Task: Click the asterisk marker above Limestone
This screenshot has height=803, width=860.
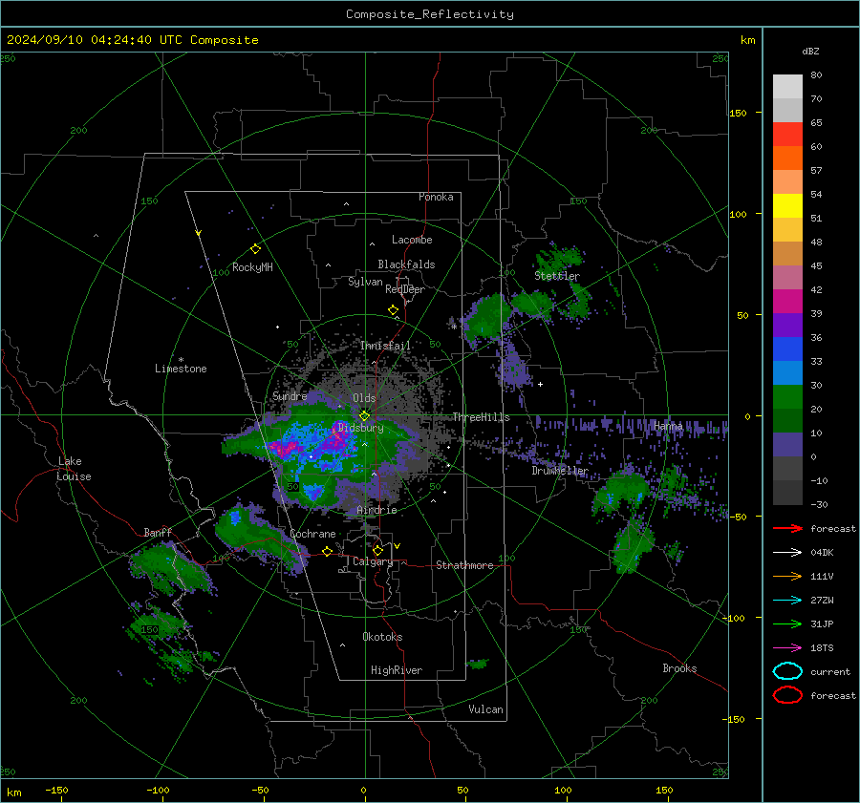Action: (x=181, y=360)
